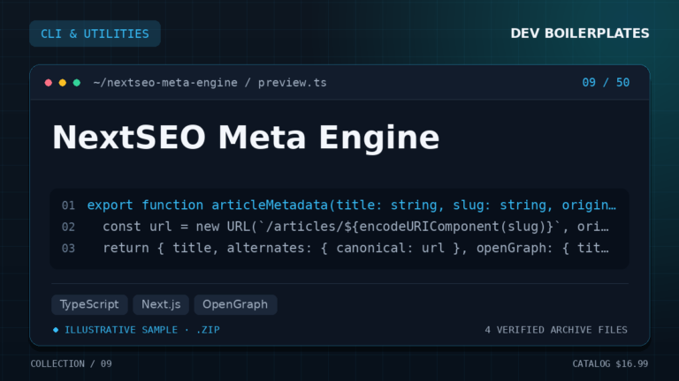
Task: Click line number 01
Action: 68,205
